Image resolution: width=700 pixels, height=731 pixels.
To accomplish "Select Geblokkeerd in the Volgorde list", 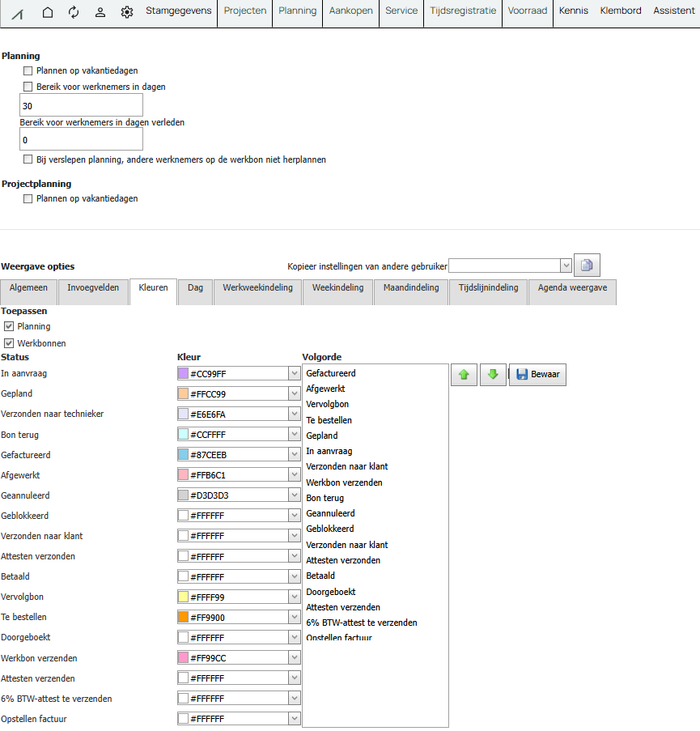I will (330, 529).
